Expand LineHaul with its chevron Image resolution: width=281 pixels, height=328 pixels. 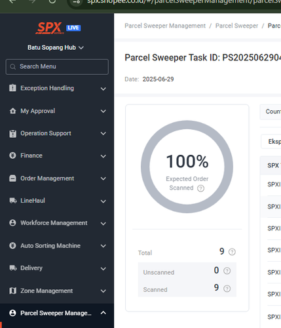(103, 201)
